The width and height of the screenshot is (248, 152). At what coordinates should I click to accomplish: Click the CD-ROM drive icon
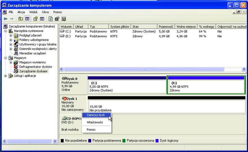pos(64,118)
